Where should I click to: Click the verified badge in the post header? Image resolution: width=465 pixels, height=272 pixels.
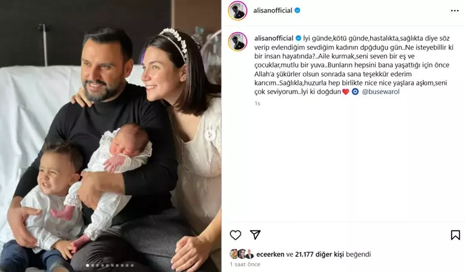pyautogui.click(x=297, y=11)
